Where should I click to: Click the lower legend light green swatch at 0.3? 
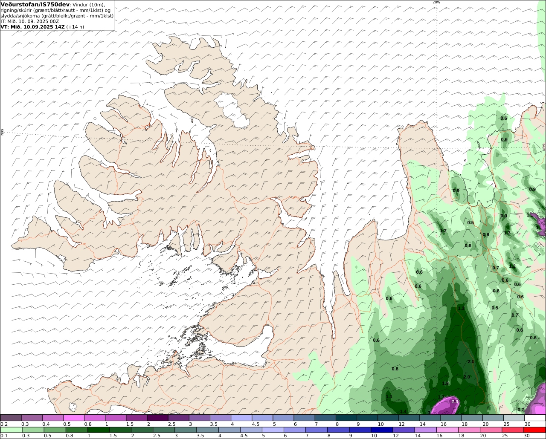33,430
